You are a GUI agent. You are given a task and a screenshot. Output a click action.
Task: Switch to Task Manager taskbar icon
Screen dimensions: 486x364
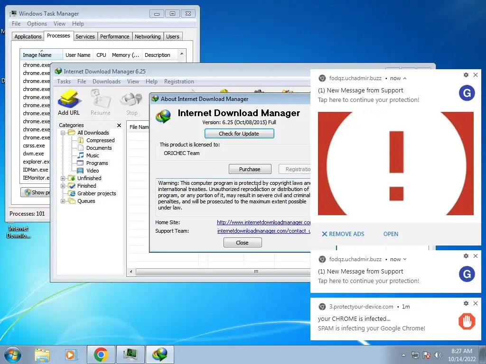130,355
